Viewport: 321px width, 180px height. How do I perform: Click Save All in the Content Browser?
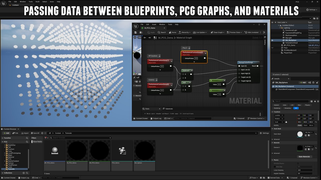35,133
